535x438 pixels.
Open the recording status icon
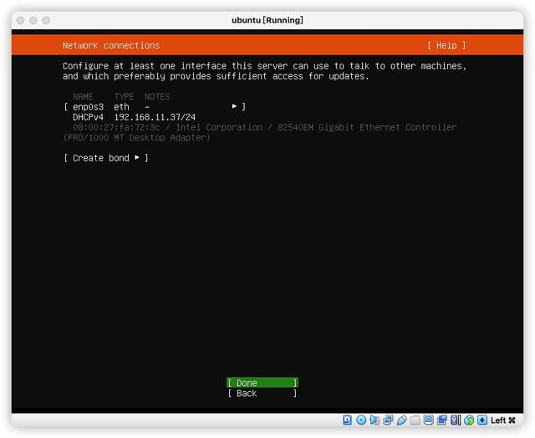tap(442, 420)
